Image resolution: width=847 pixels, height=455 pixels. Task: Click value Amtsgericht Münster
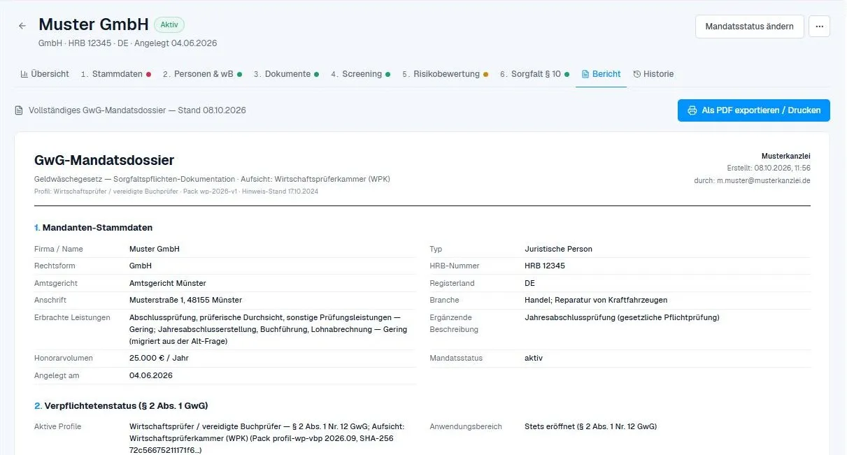[x=168, y=283]
